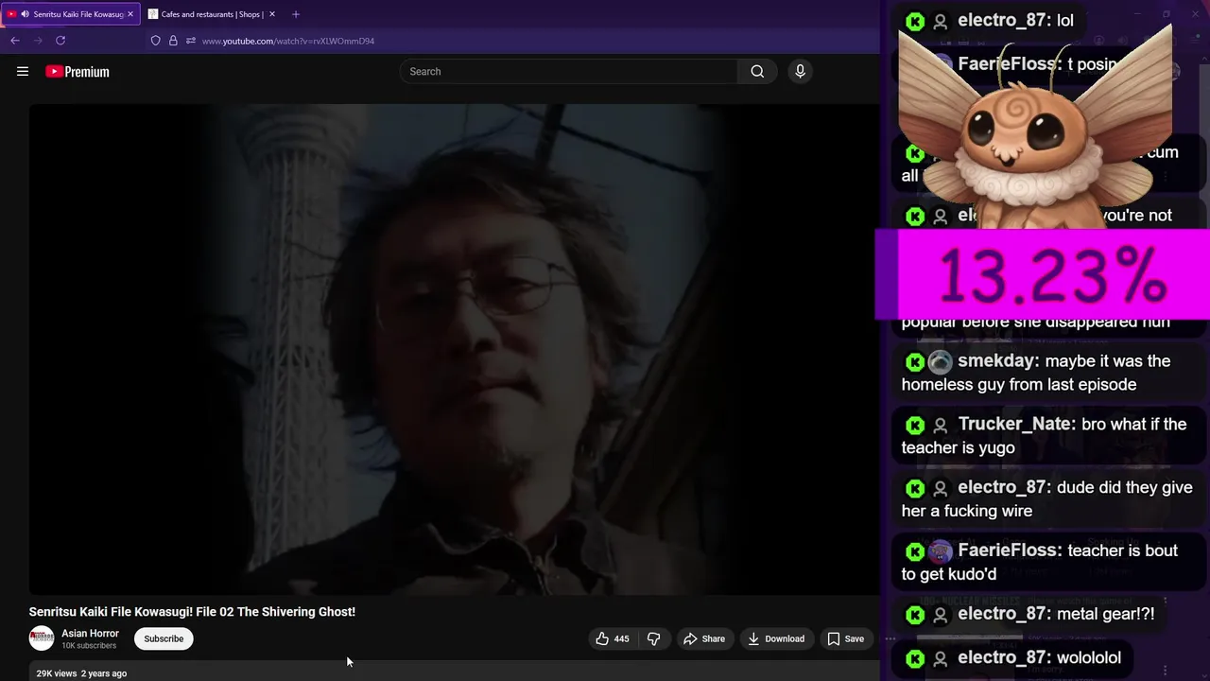Dislike the video with thumbs down
The image size is (1210, 681).
[x=653, y=638]
